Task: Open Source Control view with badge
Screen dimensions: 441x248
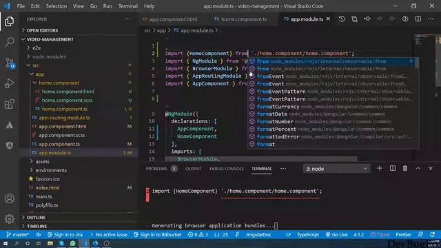Action: 10,63
